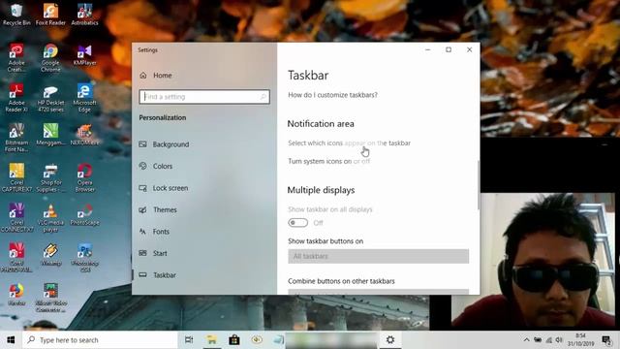Open Adobe Reader XI desktop icon
The image size is (620, 349).
pyautogui.click(x=16, y=98)
